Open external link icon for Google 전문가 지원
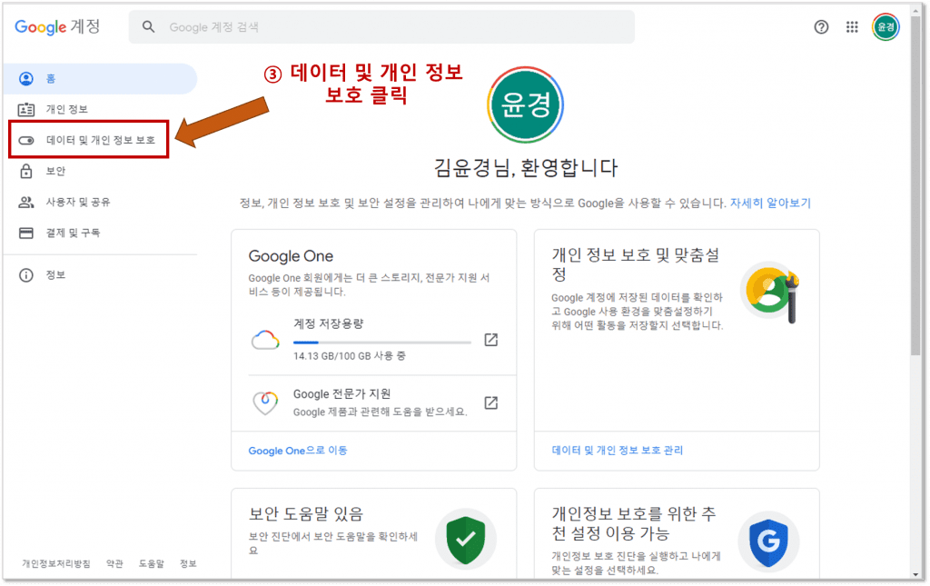The width and height of the screenshot is (930, 586). [490, 402]
